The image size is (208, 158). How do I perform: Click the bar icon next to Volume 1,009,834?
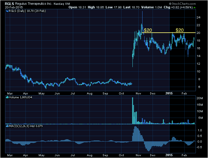click(x=7, y=97)
